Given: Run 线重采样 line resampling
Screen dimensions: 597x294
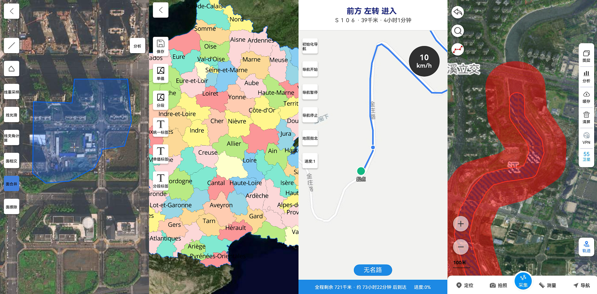Looking at the screenshot, I should (12, 92).
